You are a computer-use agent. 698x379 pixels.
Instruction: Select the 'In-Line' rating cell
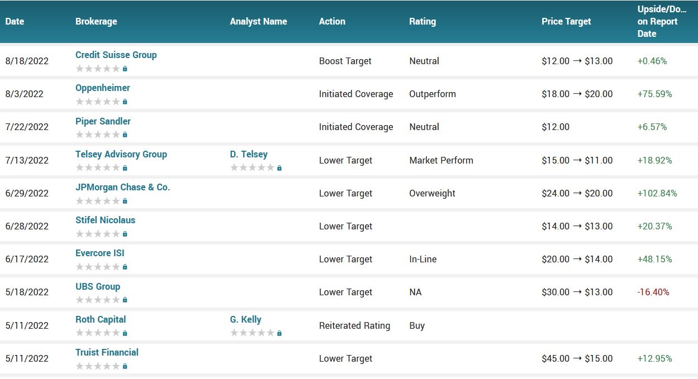(x=423, y=259)
